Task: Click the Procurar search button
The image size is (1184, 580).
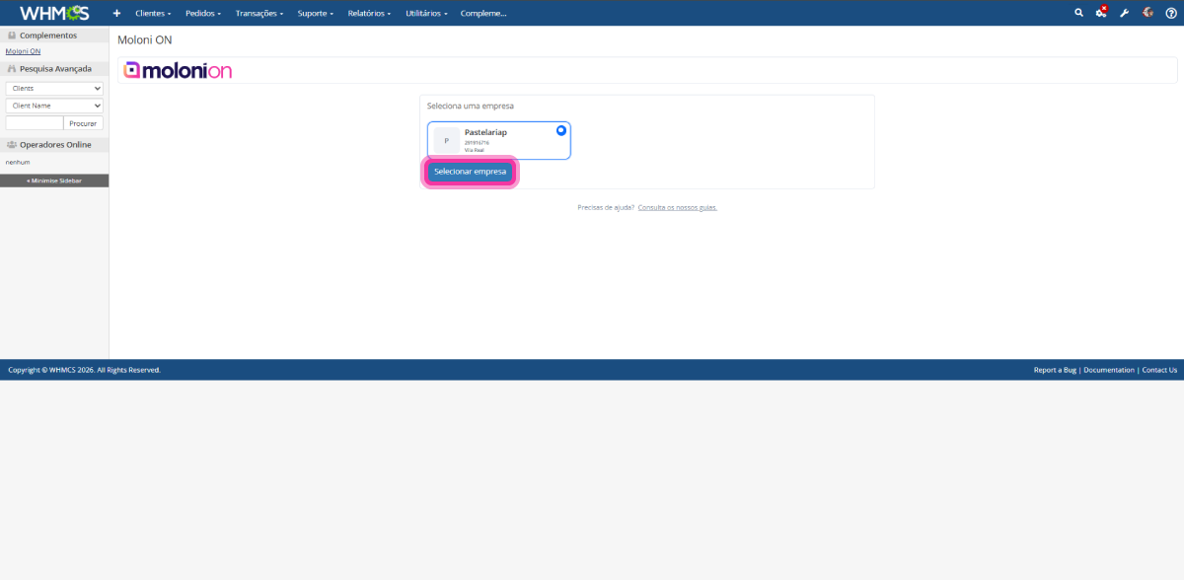Action: point(84,123)
